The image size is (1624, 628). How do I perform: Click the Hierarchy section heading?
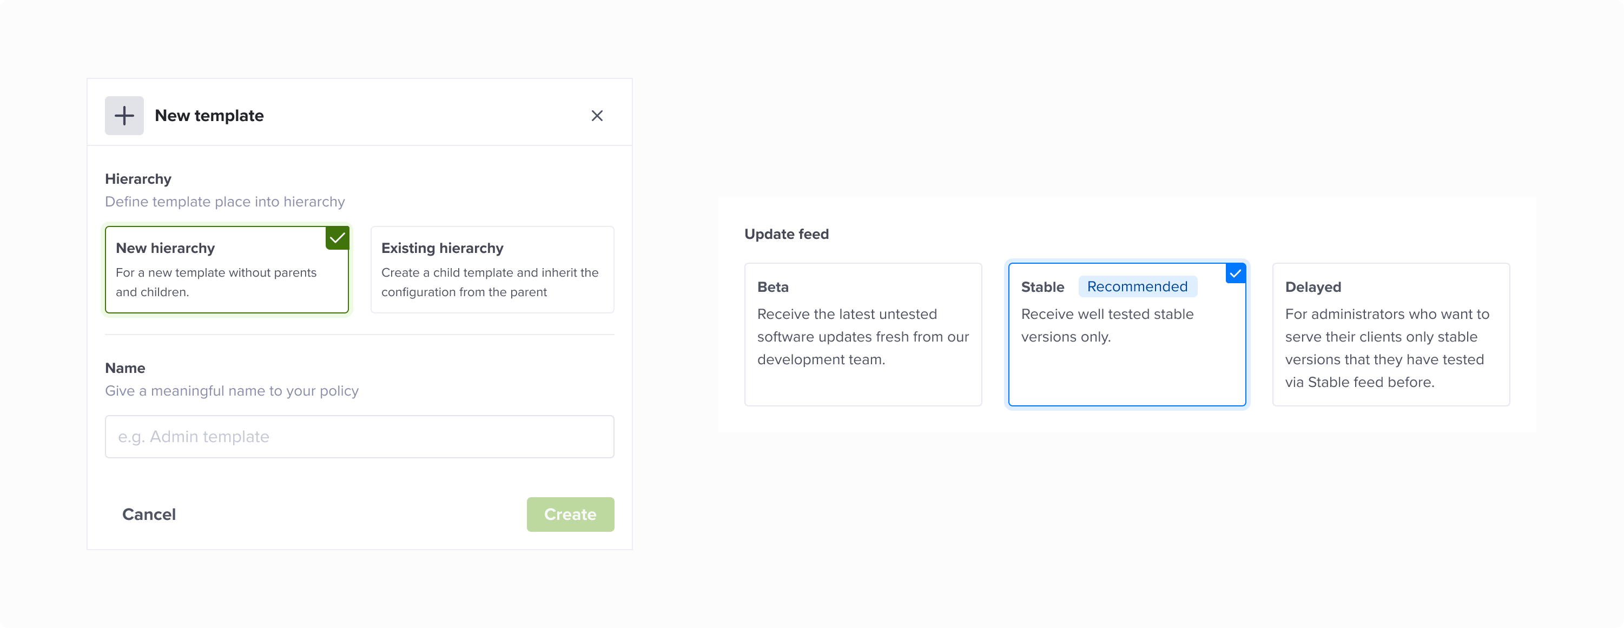[138, 178]
